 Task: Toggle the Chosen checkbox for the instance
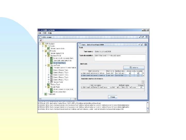pyautogui.click(x=141, y=87)
